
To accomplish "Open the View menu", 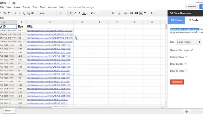I will (x=9, y=7).
